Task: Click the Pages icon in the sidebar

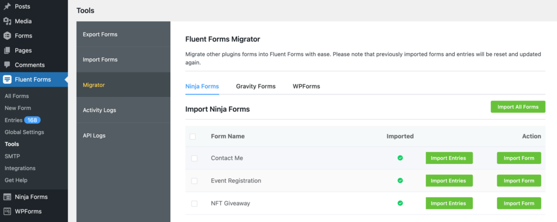Action: click(7, 51)
